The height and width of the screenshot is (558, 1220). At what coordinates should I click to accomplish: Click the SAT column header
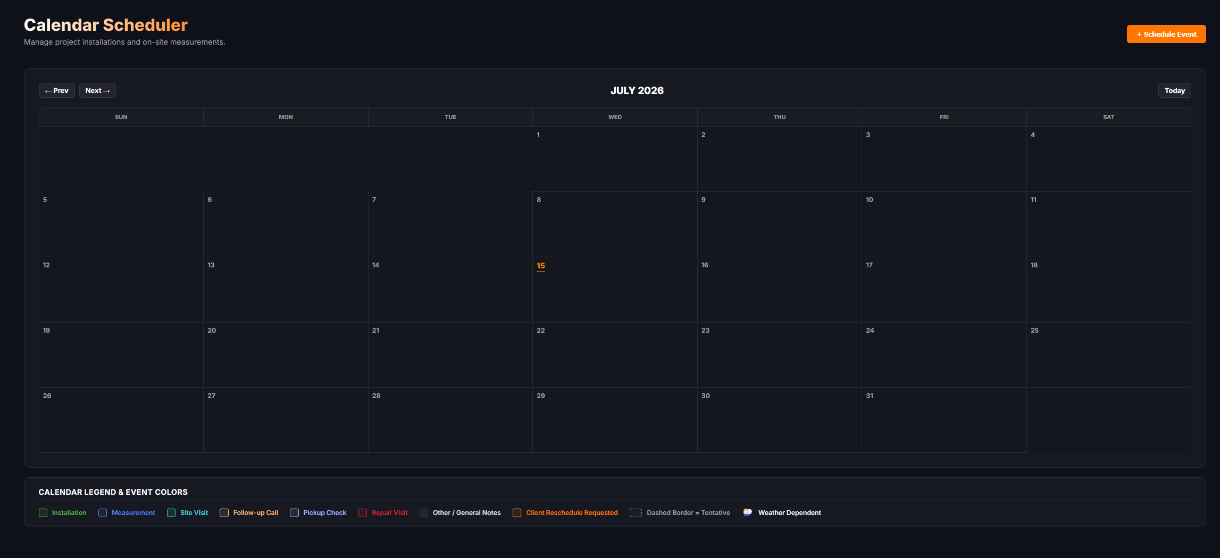pyautogui.click(x=1109, y=117)
